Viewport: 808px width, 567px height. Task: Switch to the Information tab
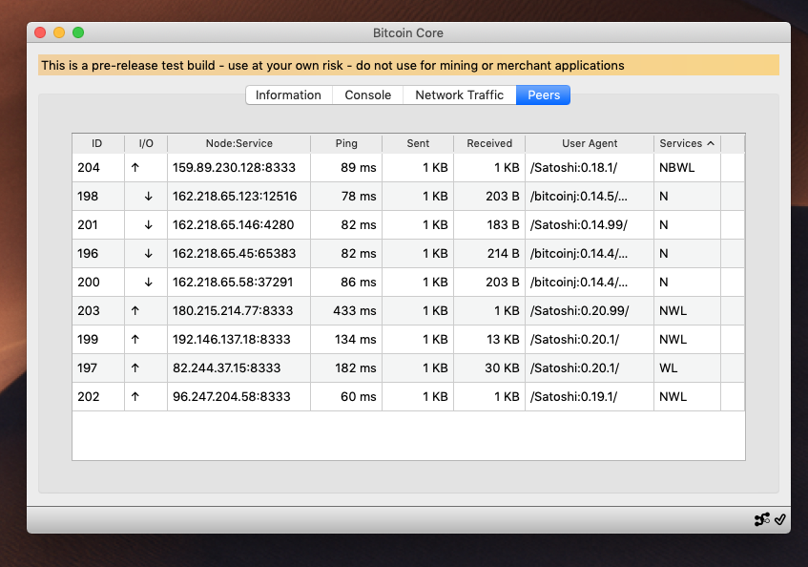pyautogui.click(x=288, y=94)
